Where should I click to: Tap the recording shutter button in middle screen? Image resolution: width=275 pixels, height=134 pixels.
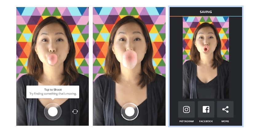coord(130,111)
